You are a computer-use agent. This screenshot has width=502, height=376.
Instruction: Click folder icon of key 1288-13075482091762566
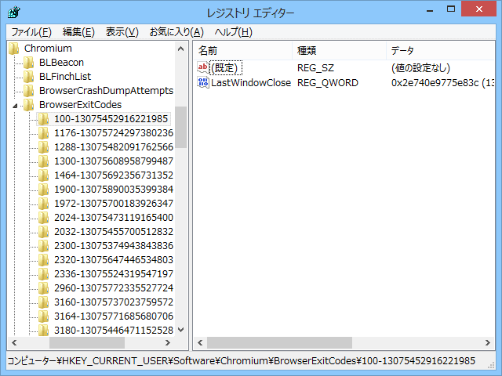44,147
